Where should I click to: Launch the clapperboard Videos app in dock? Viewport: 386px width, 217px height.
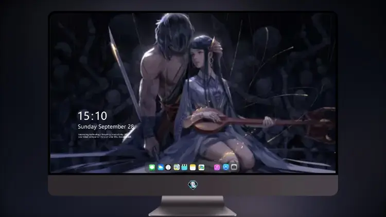[x=184, y=168]
